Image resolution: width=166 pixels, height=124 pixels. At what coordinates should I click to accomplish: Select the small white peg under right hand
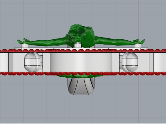(138, 45)
